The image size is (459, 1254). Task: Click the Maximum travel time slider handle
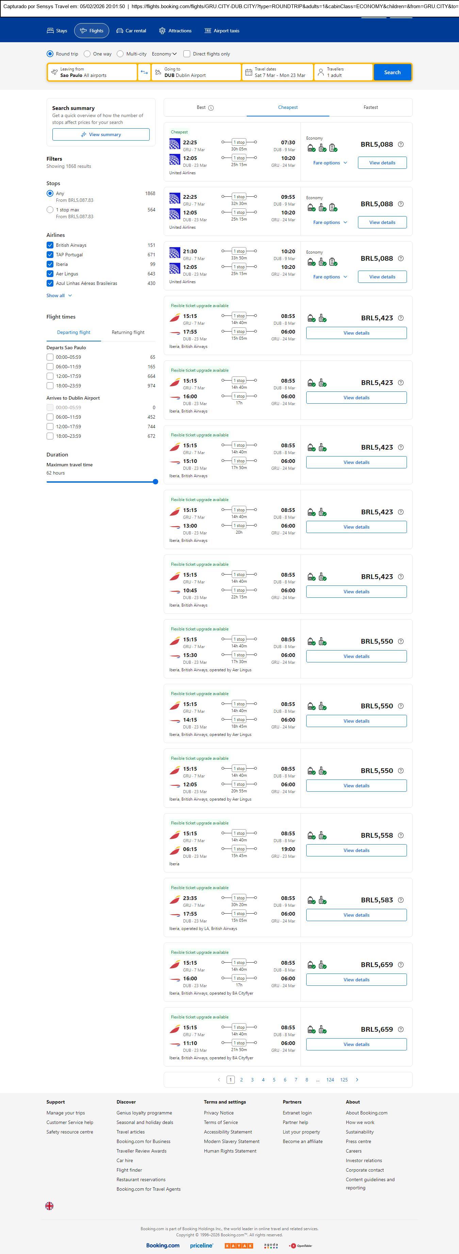tap(155, 482)
